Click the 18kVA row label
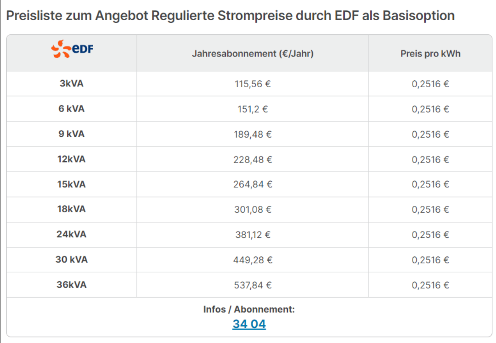Screen dimensions: 496x343 coord(72,209)
